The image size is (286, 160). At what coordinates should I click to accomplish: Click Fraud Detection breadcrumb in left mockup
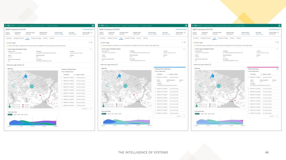22,25
